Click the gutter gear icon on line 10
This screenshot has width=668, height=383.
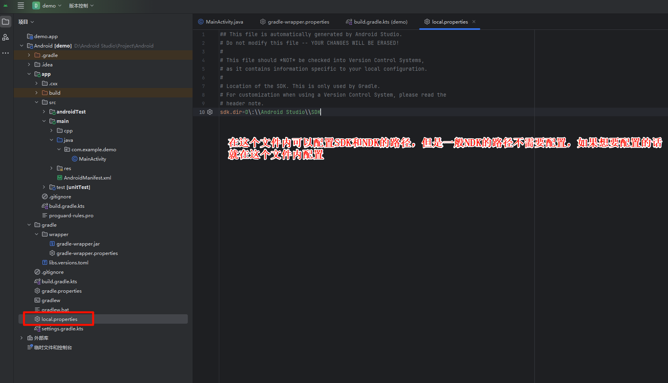pos(210,112)
